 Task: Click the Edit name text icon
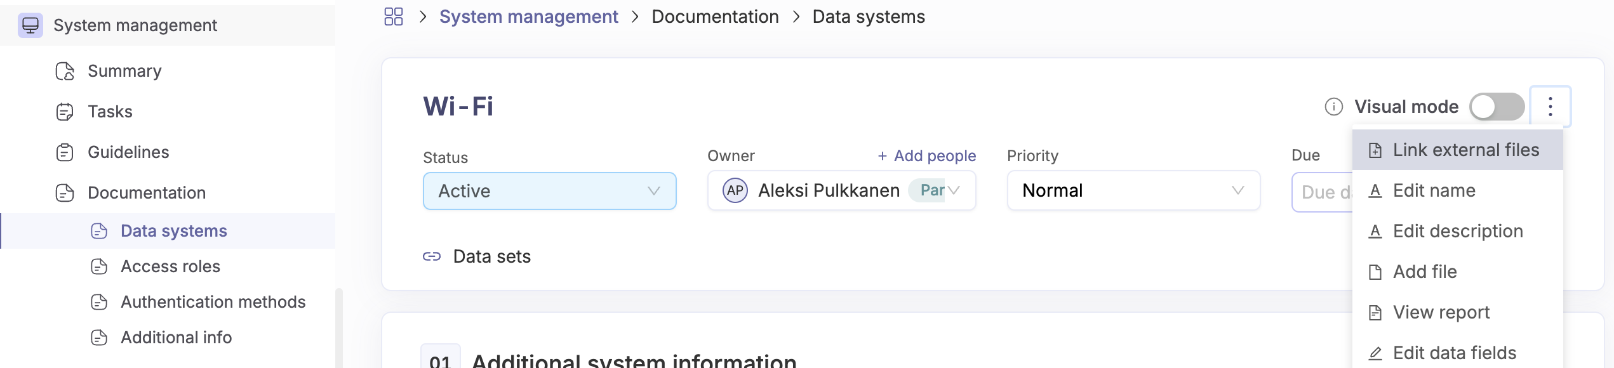(x=1375, y=191)
